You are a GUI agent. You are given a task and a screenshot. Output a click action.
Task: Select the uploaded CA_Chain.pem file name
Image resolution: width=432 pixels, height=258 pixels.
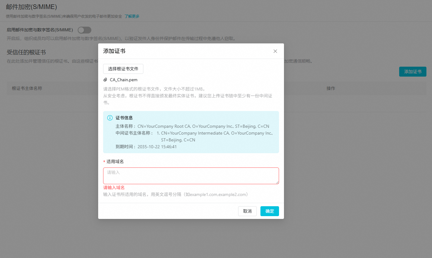pyautogui.click(x=124, y=80)
